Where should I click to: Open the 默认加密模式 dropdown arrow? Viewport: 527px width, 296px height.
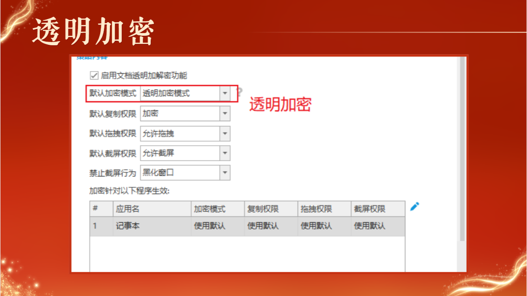click(225, 93)
